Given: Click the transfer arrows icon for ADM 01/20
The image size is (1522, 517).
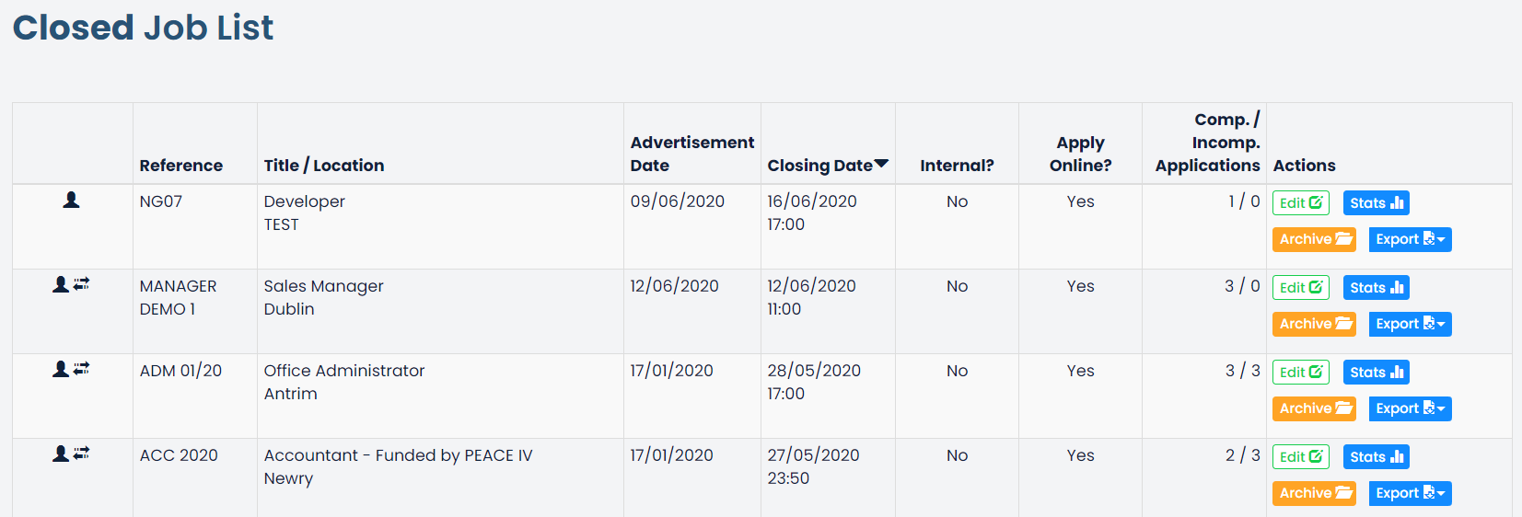Looking at the screenshot, I should pos(82,369).
